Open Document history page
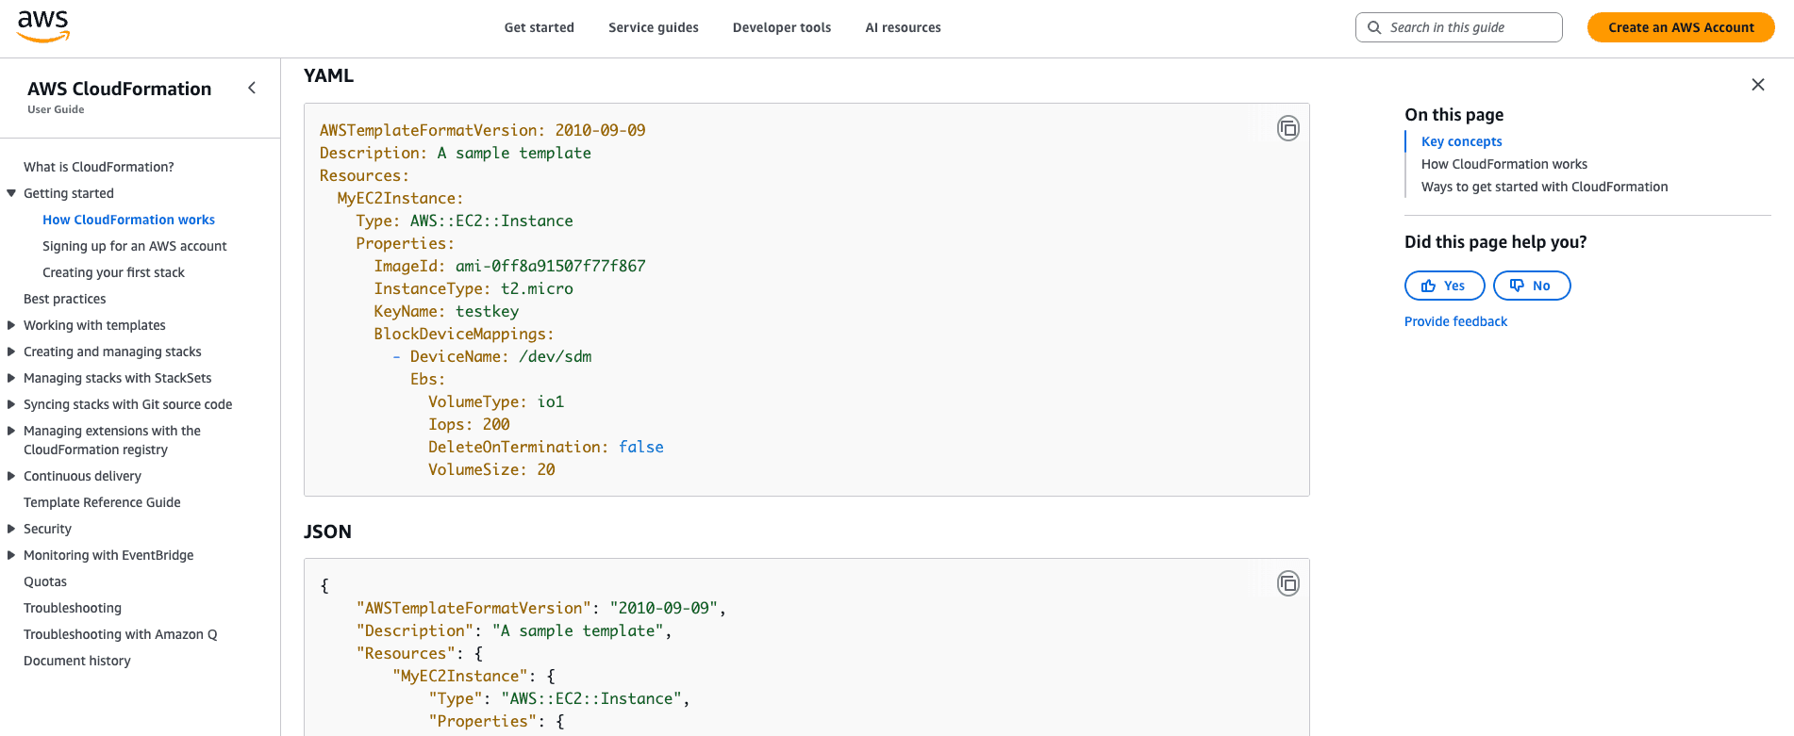Viewport: 1794px width, 736px height. click(77, 661)
